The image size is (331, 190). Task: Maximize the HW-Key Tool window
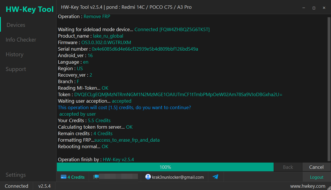pos(314,8)
